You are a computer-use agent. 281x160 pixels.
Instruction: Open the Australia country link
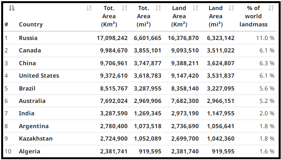(x=32, y=101)
